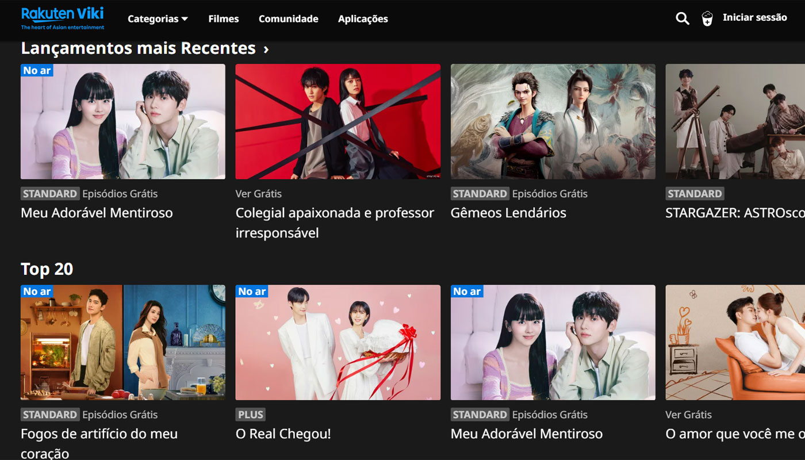Click the PLUS badge under O Real Chegou!

point(250,415)
